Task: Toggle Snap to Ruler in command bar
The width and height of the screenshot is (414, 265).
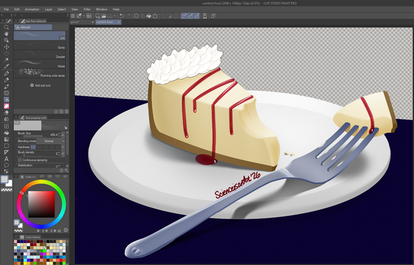Action: (184, 16)
